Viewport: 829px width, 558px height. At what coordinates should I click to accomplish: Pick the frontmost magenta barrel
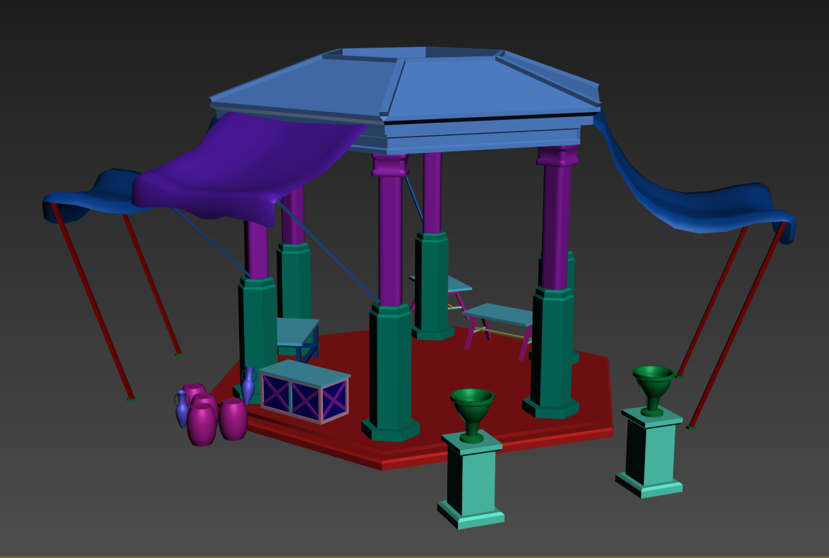click(202, 425)
